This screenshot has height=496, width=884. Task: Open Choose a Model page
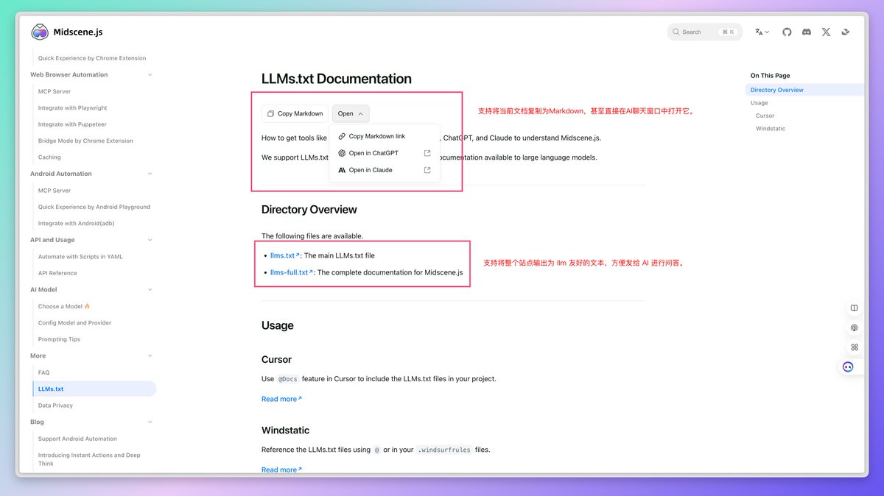pos(63,306)
